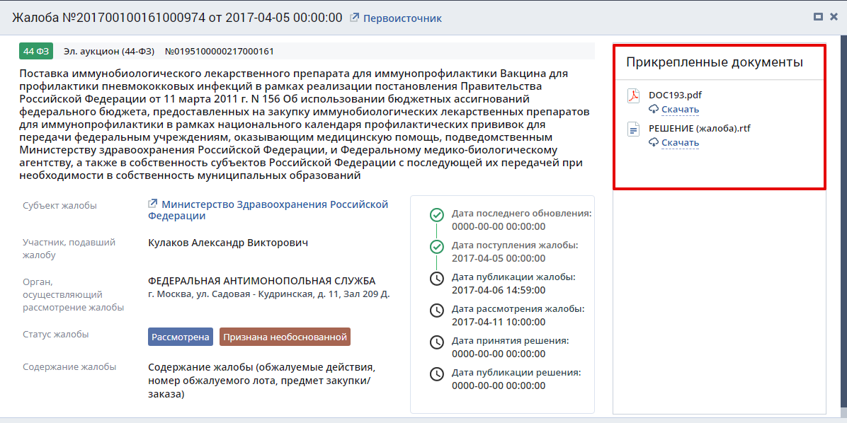Click clock icon beside Дата публикации решения
The image size is (847, 423).
coord(436,374)
